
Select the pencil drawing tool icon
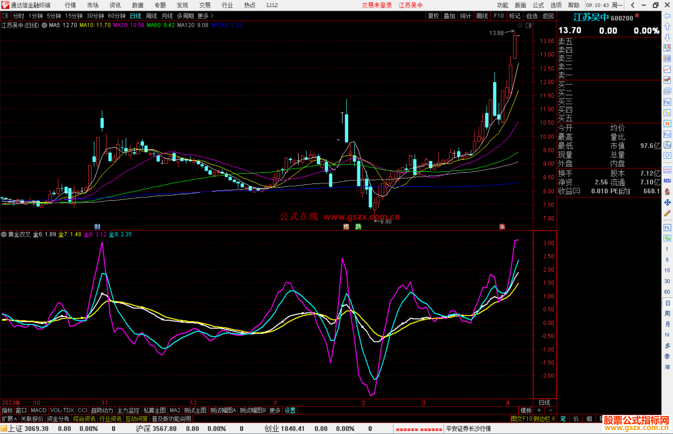tap(667, 213)
